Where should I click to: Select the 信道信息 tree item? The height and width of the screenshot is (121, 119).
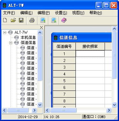tap(28, 43)
